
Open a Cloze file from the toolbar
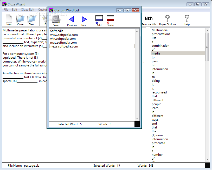pyautogui.click(x=20, y=20)
